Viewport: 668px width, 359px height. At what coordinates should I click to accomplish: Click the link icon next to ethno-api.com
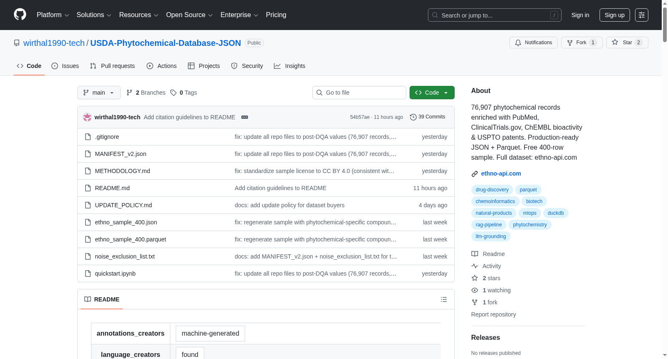pos(475,174)
